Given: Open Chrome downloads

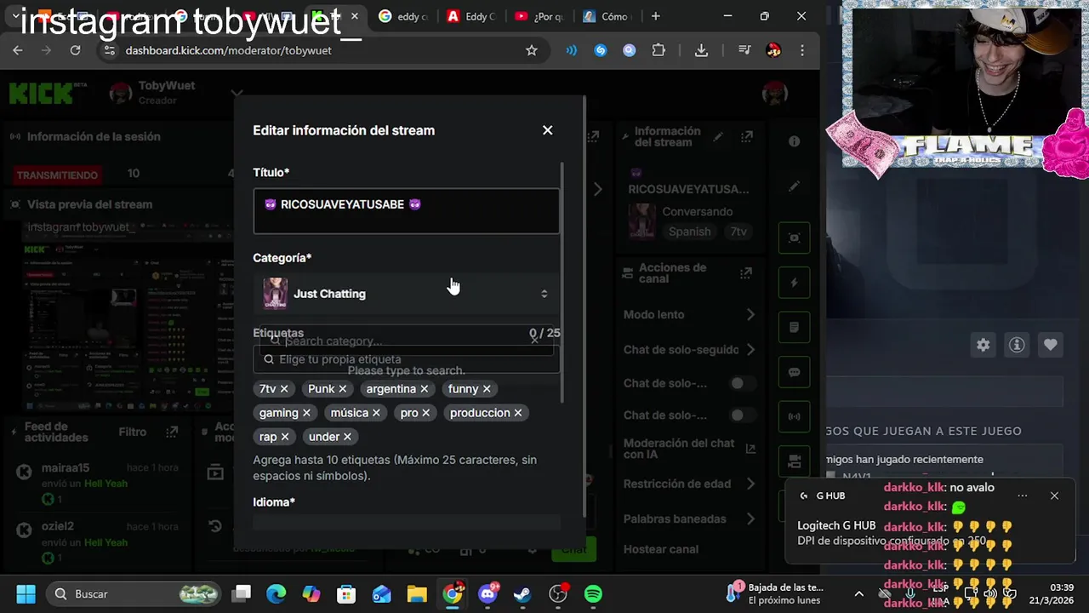Looking at the screenshot, I should [x=701, y=50].
